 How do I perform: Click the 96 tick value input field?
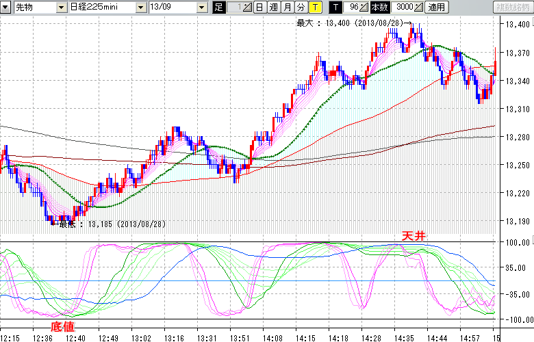point(353,8)
